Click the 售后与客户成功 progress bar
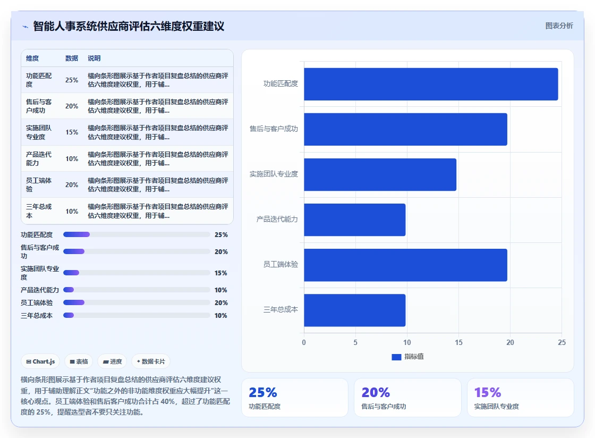 point(137,251)
